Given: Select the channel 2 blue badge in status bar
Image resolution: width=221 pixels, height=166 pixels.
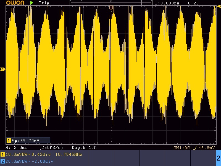Looking at the screenshot, I should (2, 161).
